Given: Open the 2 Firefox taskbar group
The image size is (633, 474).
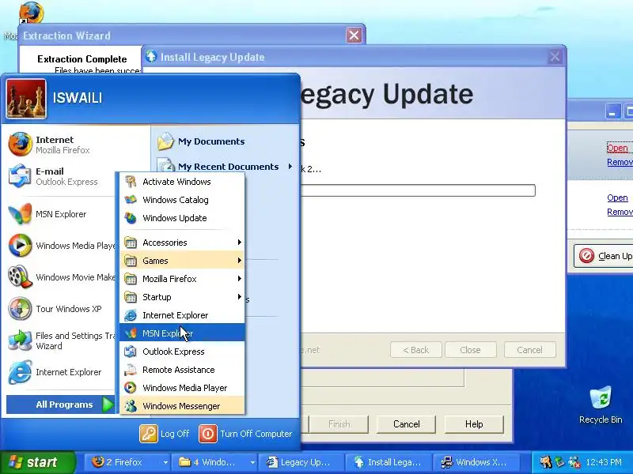Looking at the screenshot, I should coord(129,462).
